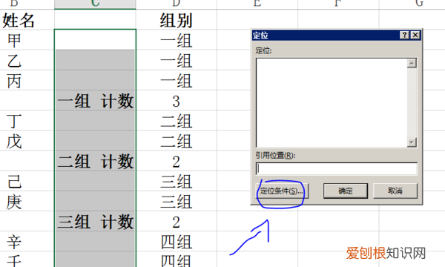Select the 四组 cell in 辛's row

pyautogui.click(x=177, y=242)
